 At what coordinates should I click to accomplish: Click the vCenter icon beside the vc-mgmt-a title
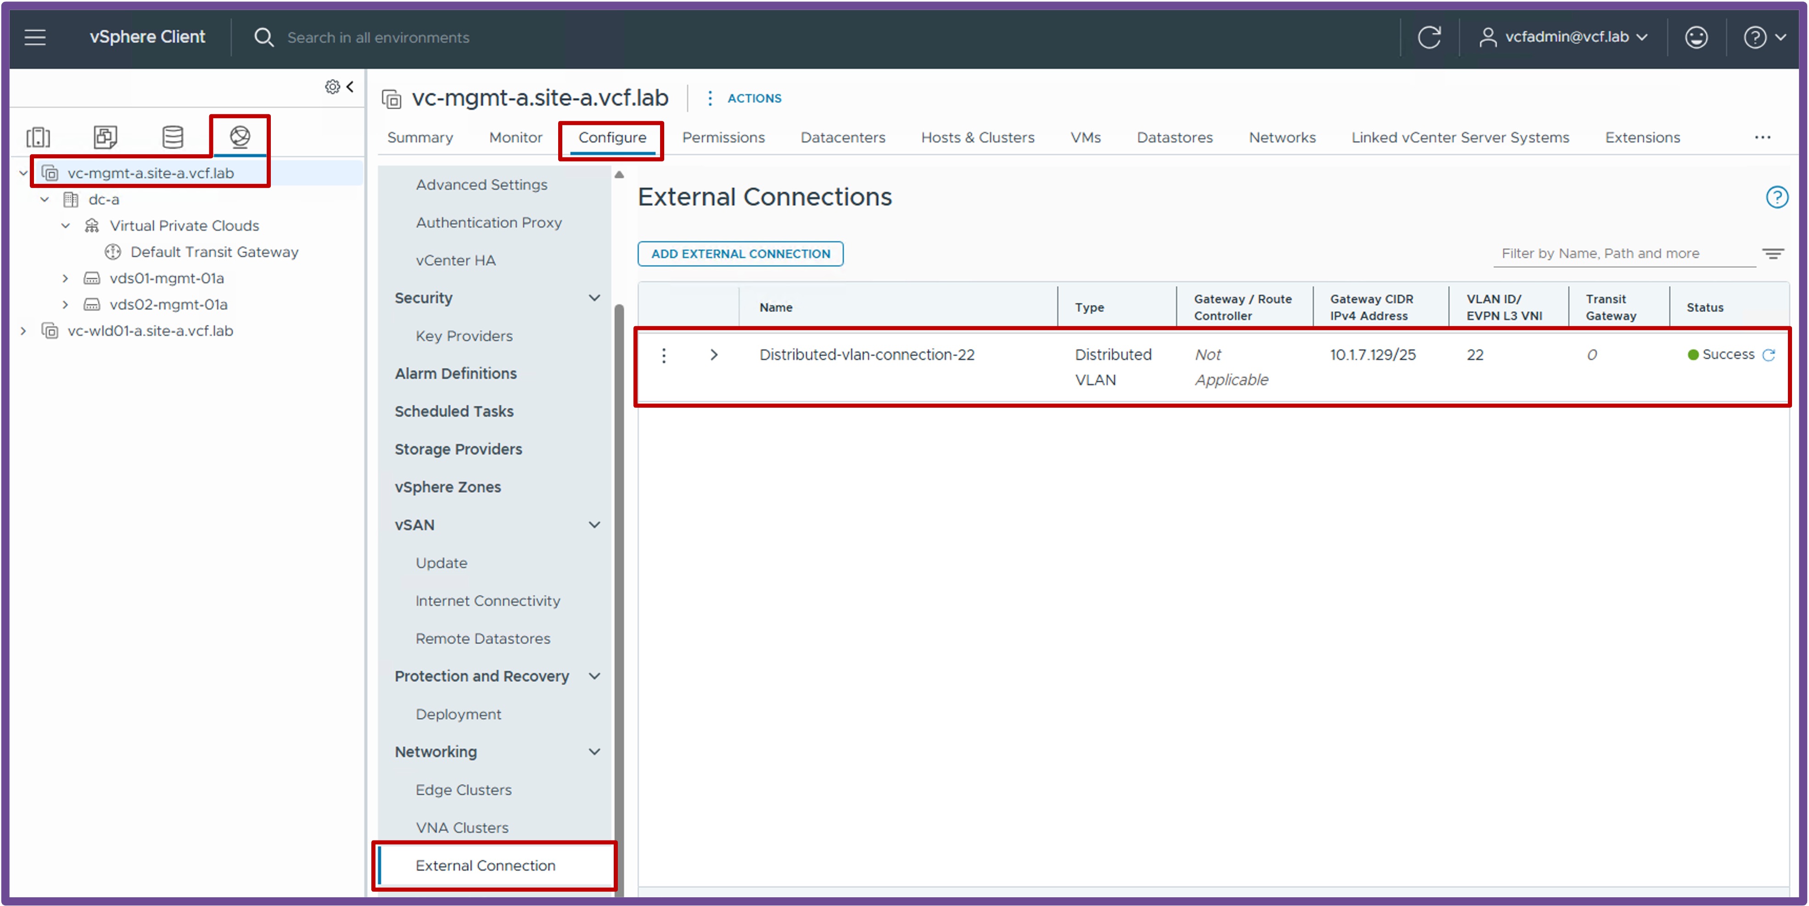[391, 99]
